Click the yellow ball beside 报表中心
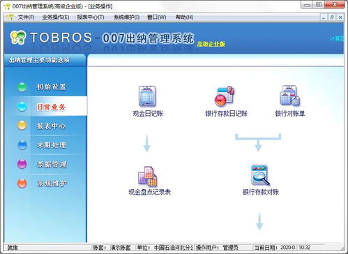Viewport: 348px width, 254px height. [x=22, y=126]
